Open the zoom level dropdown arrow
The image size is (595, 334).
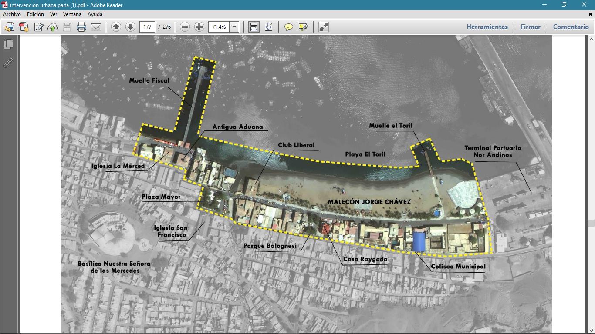234,27
